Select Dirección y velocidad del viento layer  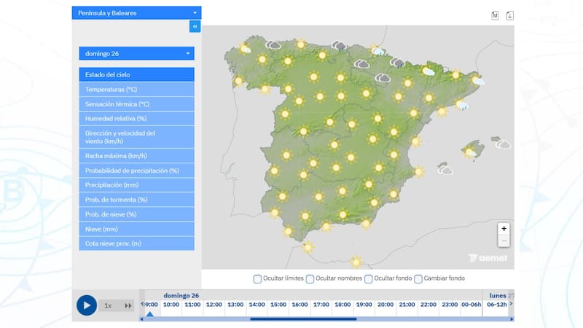(x=136, y=137)
